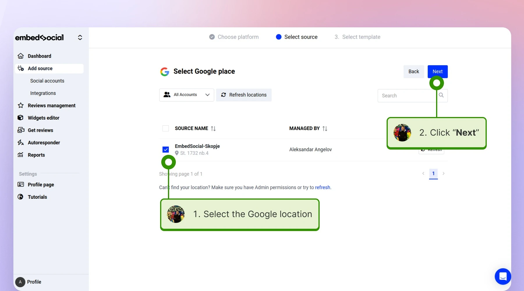Click the Back button
The image size is (524, 291).
click(414, 72)
